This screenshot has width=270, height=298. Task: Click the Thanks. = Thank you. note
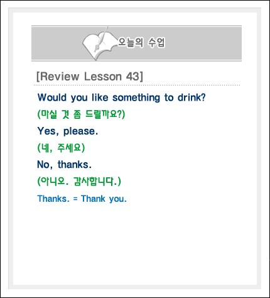[82, 199]
